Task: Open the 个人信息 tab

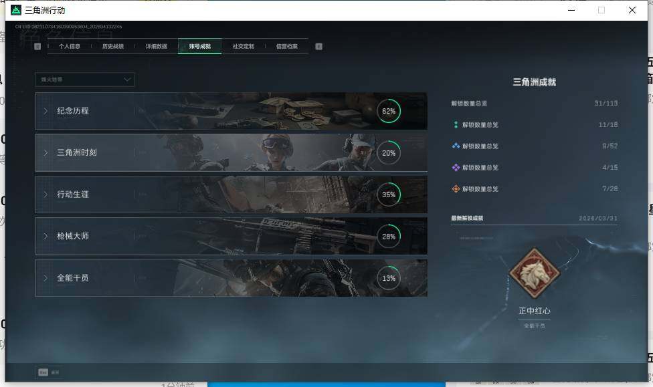Action: (69, 46)
